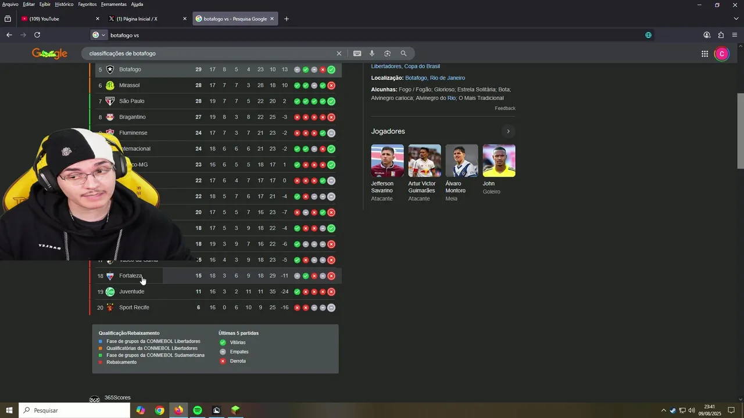Image resolution: width=744 pixels, height=418 pixels.
Task: Open John goalkeeper player thumbnail
Action: click(x=499, y=161)
